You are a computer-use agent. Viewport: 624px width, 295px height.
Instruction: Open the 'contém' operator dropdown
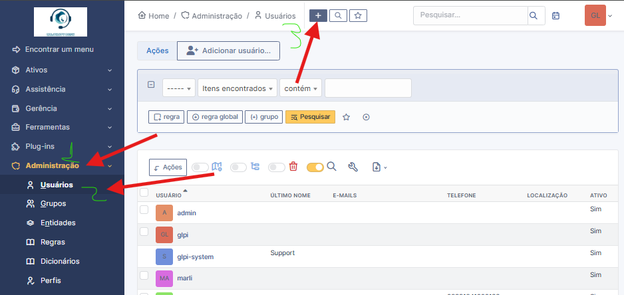pyautogui.click(x=301, y=88)
